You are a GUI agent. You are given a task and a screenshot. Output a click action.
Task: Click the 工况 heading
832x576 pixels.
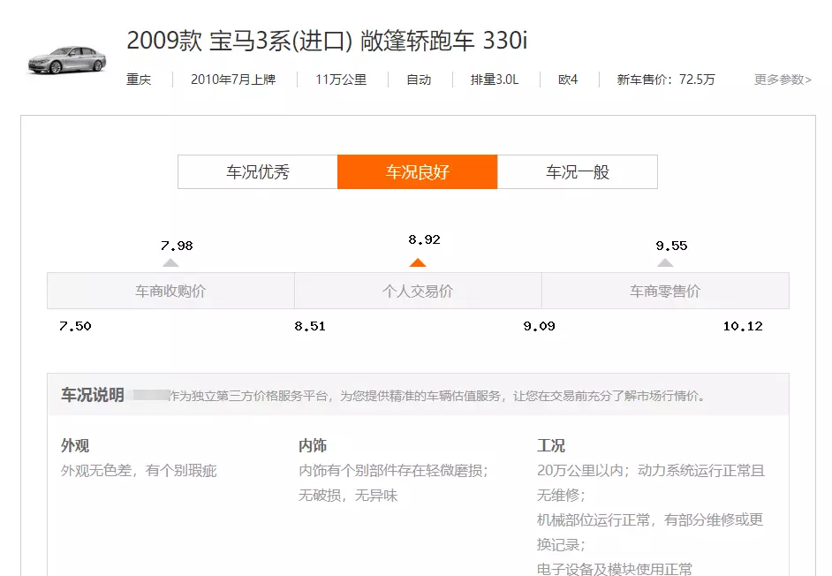pyautogui.click(x=551, y=445)
